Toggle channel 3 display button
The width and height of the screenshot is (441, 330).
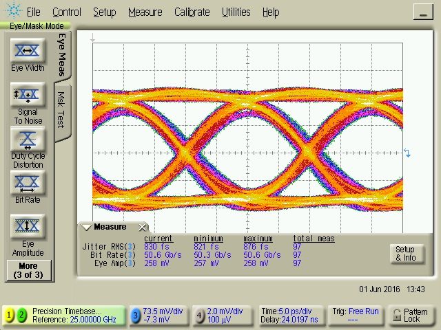134,316
